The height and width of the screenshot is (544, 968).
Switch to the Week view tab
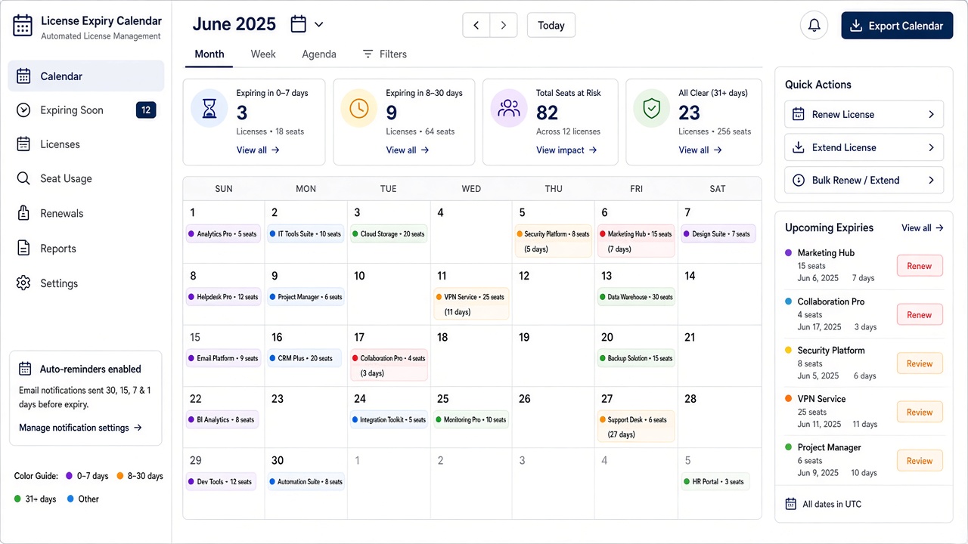tap(263, 54)
